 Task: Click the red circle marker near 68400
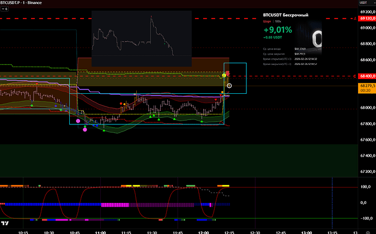click(x=228, y=73)
